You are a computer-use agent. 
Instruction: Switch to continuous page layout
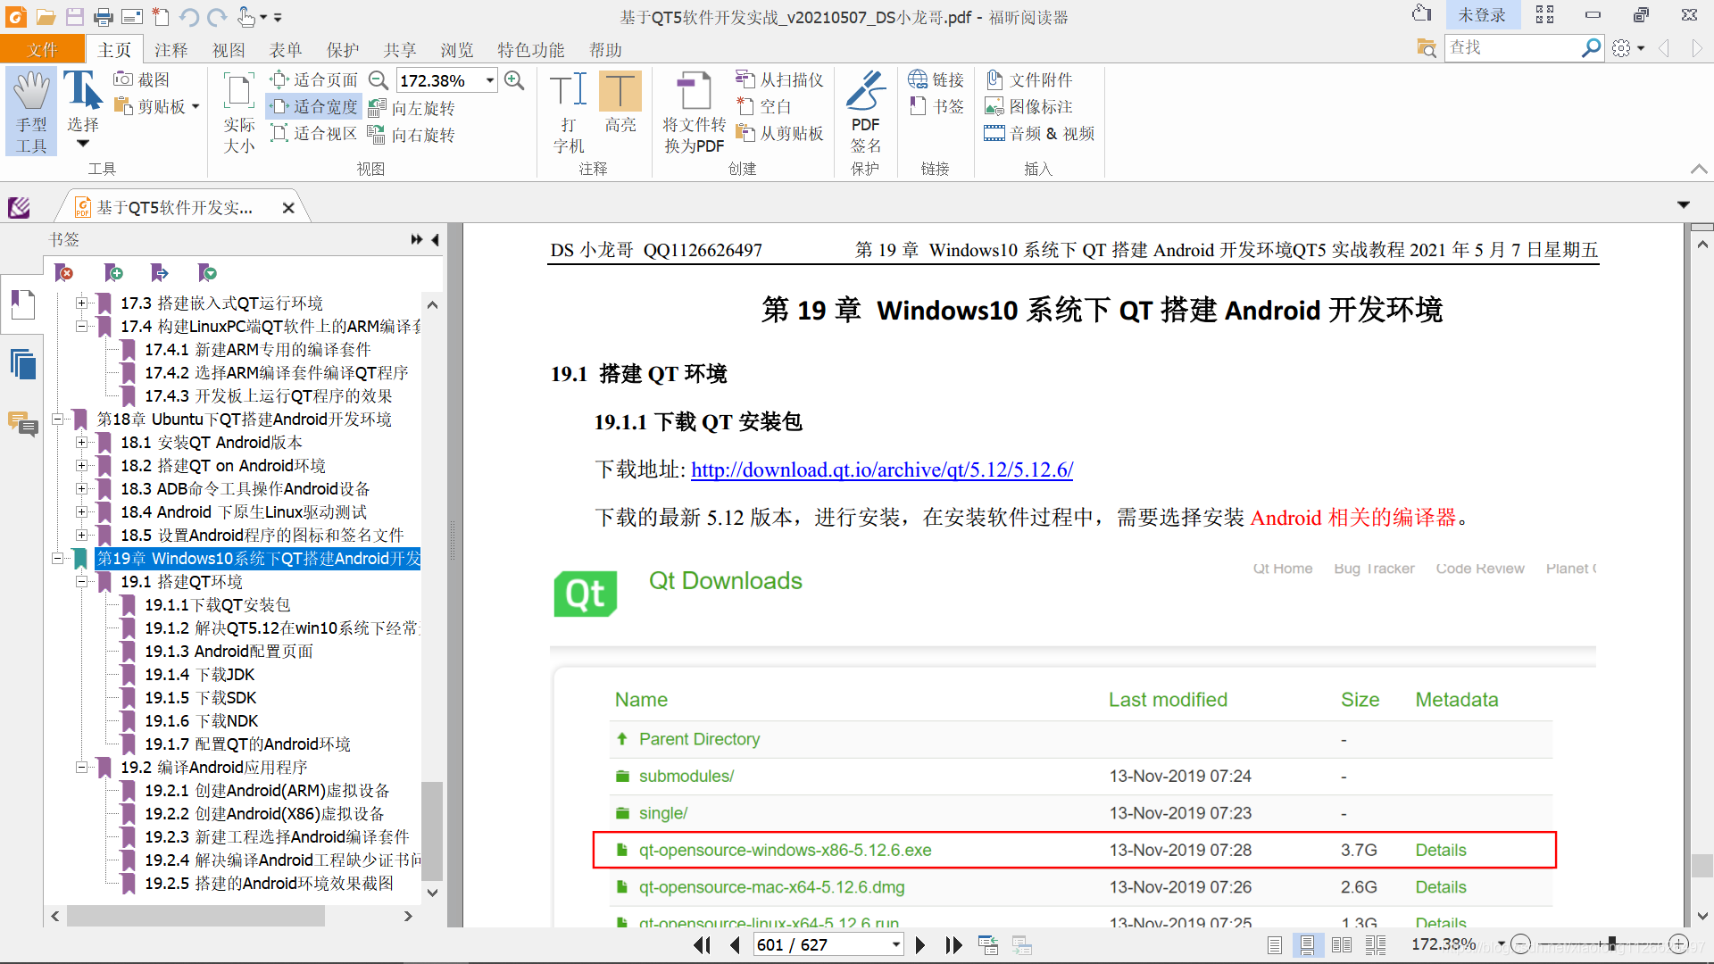coord(1307,945)
